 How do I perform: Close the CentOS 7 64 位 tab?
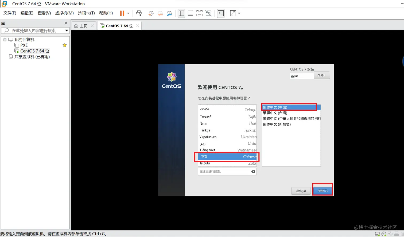138,26
